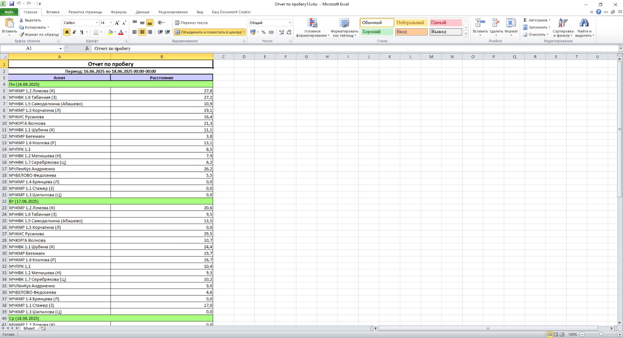Screen dimensions: 623x338
Task: Decrease font size with the small A icon
Action: (x=124, y=23)
